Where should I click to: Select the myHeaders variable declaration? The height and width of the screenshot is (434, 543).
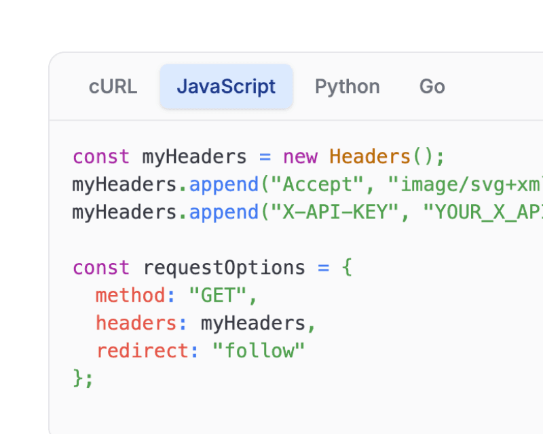tap(193, 156)
